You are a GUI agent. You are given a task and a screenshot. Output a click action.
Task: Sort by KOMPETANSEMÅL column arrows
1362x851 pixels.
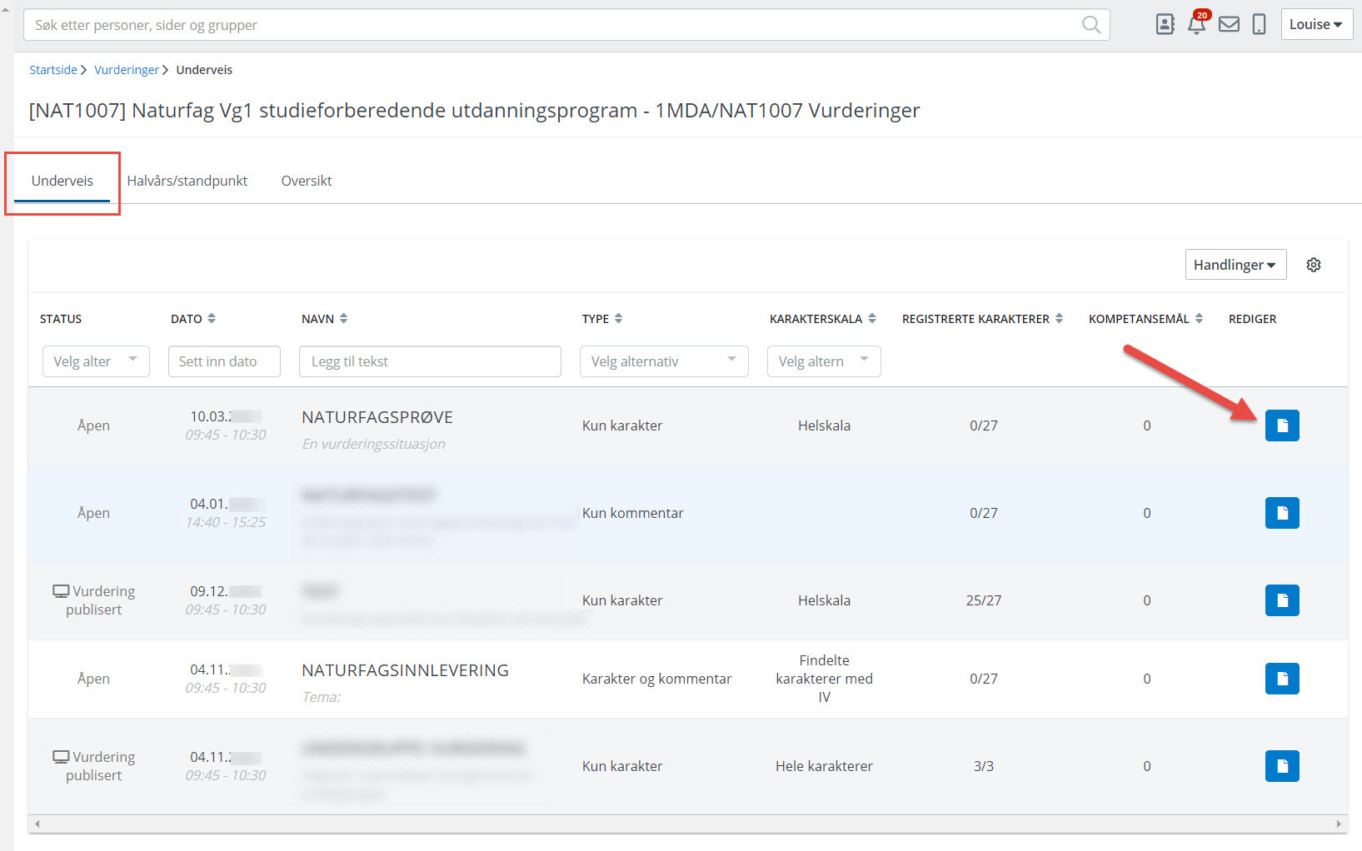tap(1199, 319)
